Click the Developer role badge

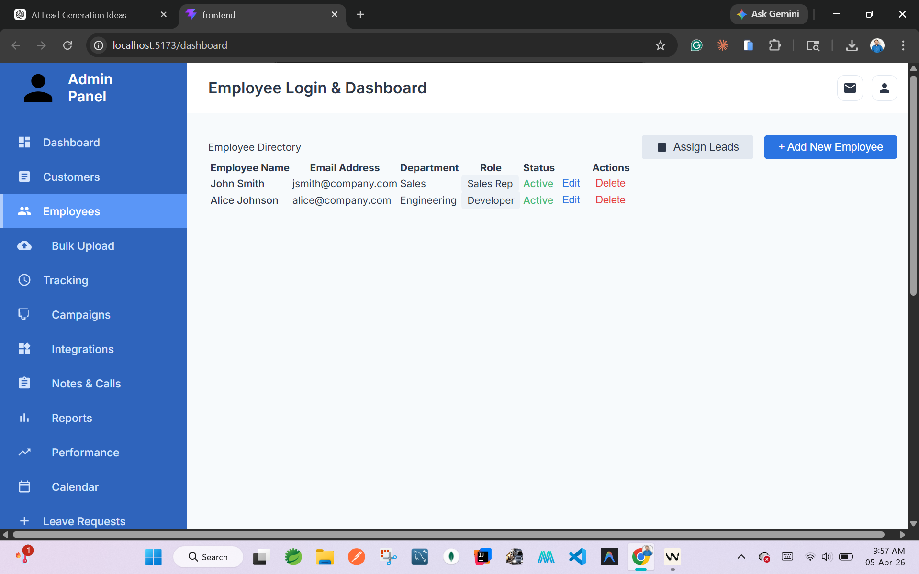click(x=491, y=200)
